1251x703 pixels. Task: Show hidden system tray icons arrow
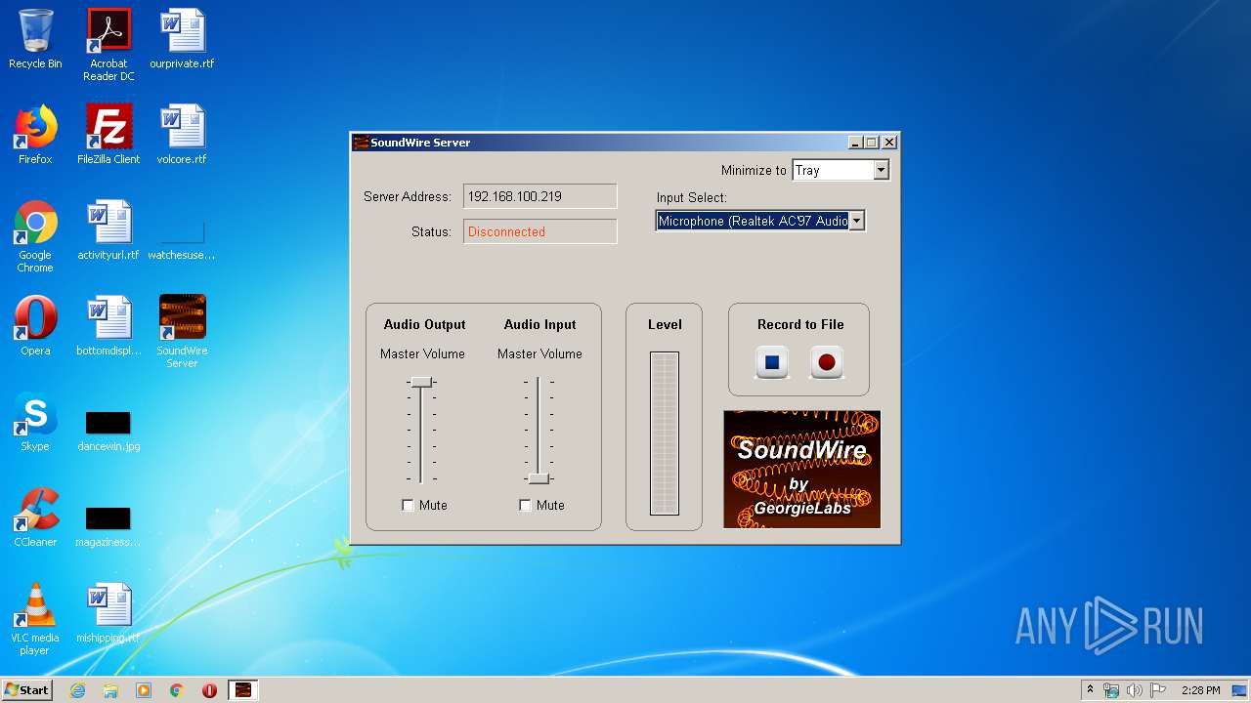click(x=1091, y=690)
